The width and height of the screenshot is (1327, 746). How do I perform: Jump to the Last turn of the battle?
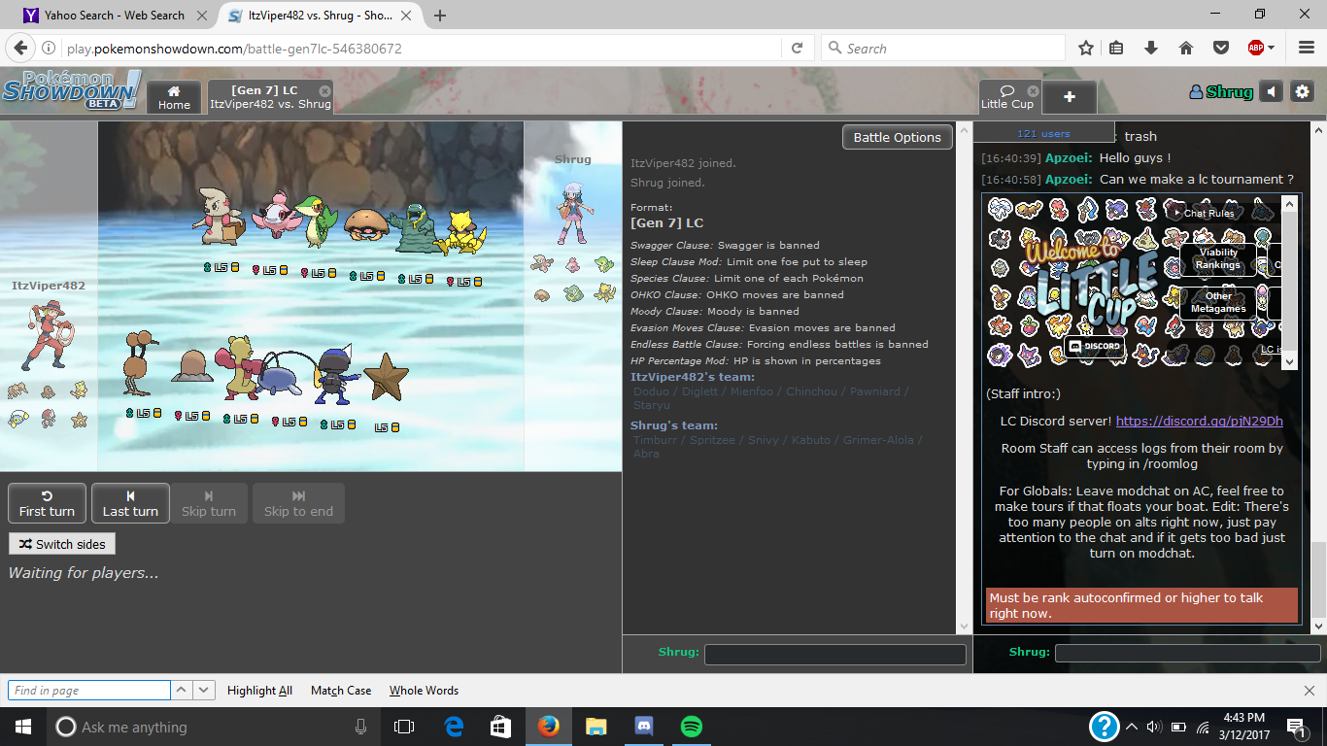[x=130, y=503]
